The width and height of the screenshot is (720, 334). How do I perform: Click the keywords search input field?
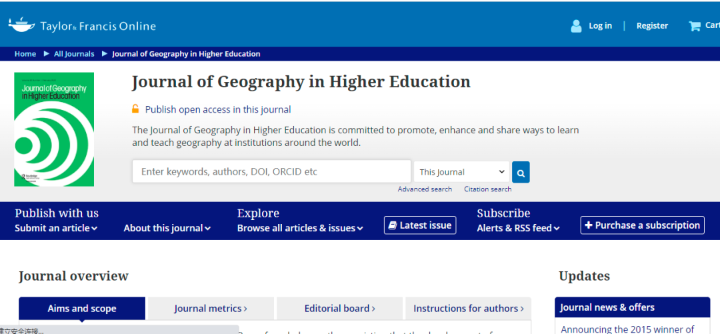[271, 172]
